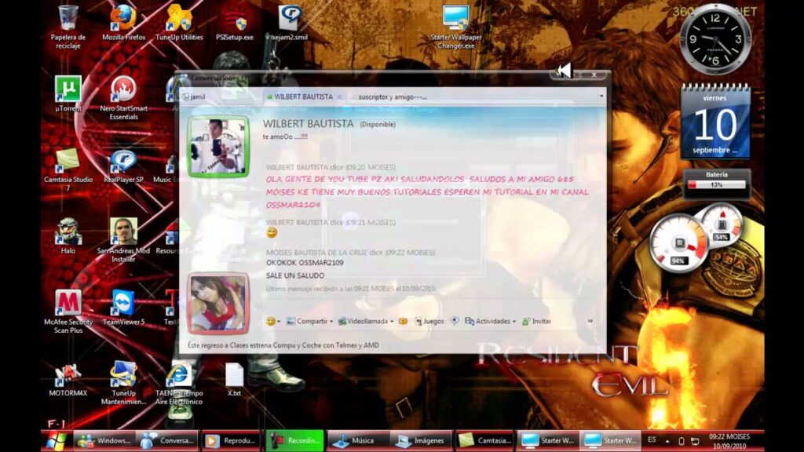
Task: Click the nudge icon beside Juegos
Action: point(454,321)
